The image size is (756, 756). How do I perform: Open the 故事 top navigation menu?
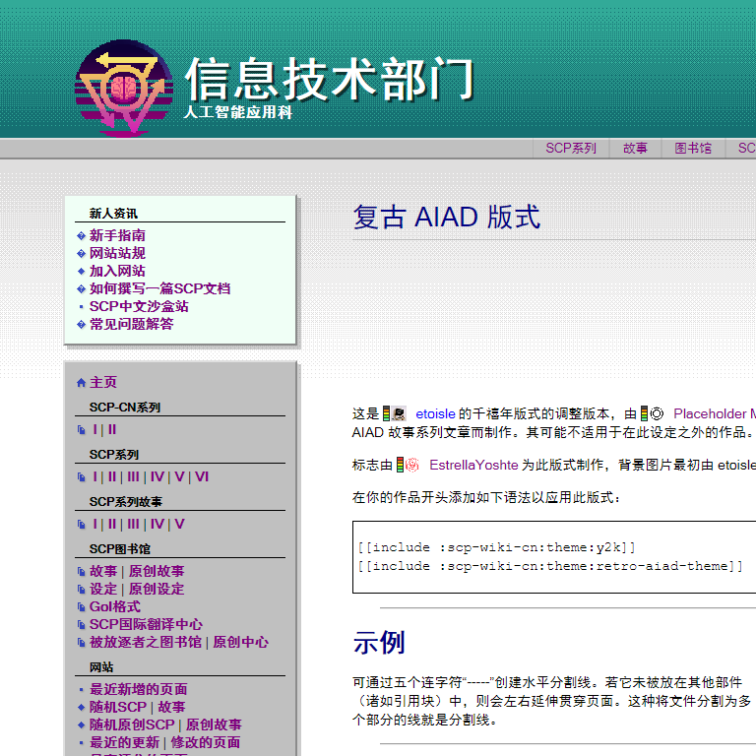[635, 149]
